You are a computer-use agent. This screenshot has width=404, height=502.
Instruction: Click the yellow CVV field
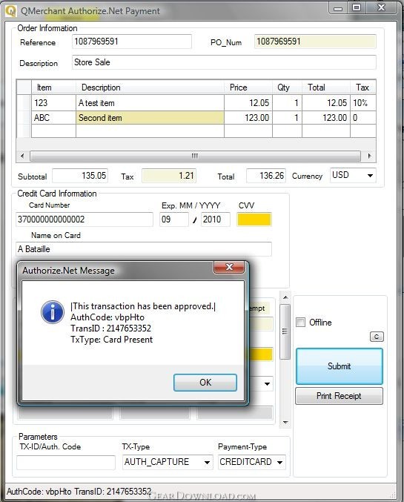[254, 219]
